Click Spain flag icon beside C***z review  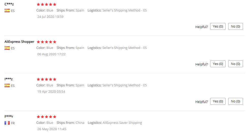pos(7,11)
